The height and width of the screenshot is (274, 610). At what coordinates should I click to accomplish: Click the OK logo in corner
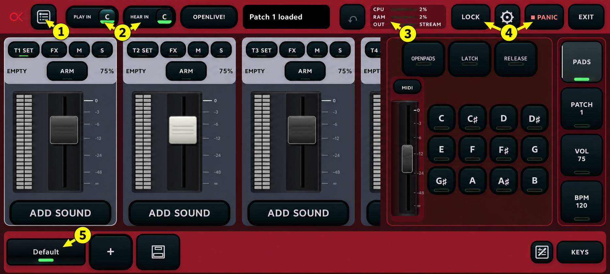(x=16, y=17)
